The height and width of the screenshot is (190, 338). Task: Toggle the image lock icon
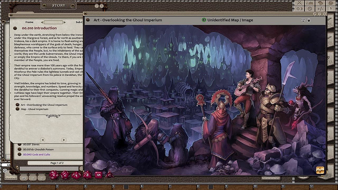coord(309,20)
